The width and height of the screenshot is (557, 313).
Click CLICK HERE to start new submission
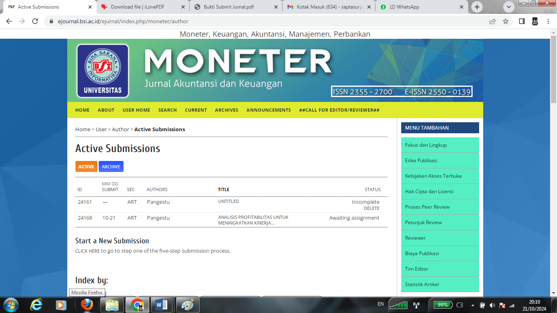87,251
